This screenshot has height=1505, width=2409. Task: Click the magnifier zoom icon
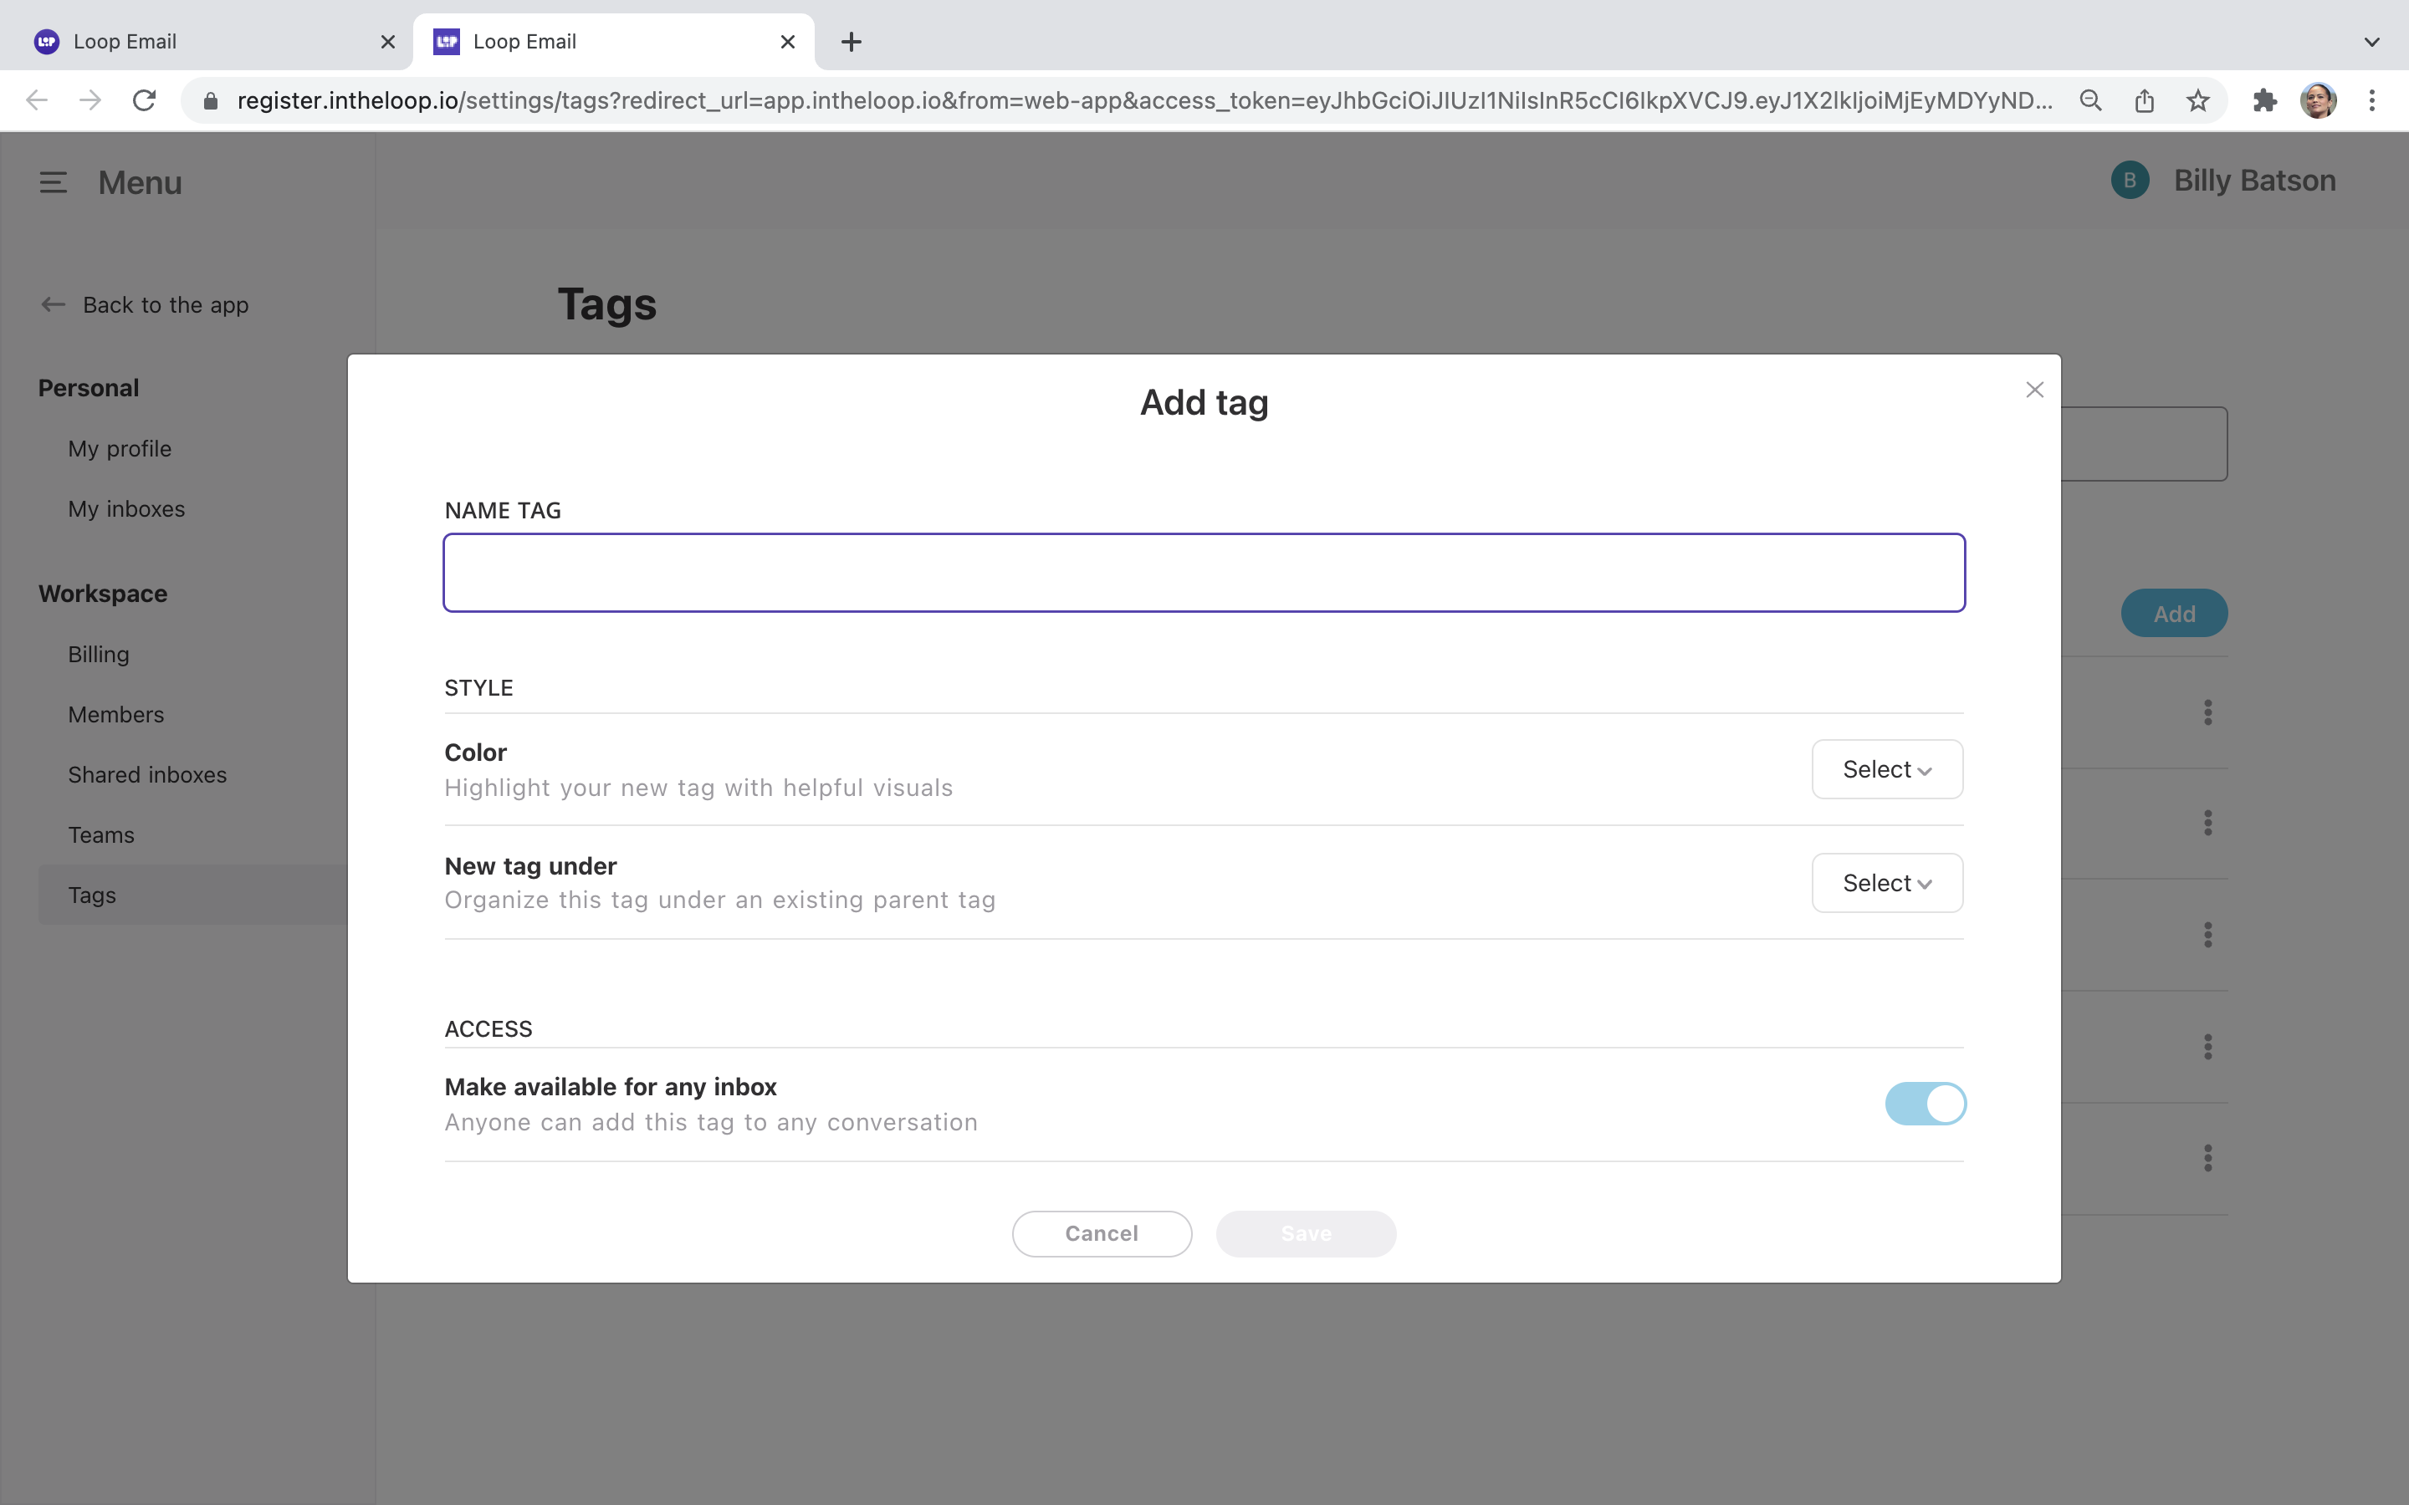click(2089, 100)
